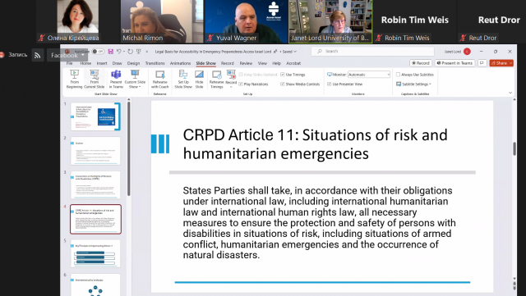Switch to the Home tab
Viewport: 526px width, 296px height.
click(x=85, y=63)
